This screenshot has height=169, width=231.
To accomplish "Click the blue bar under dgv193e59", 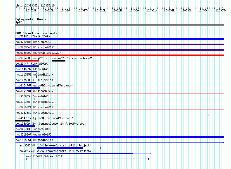I will click(x=25, y=126).
